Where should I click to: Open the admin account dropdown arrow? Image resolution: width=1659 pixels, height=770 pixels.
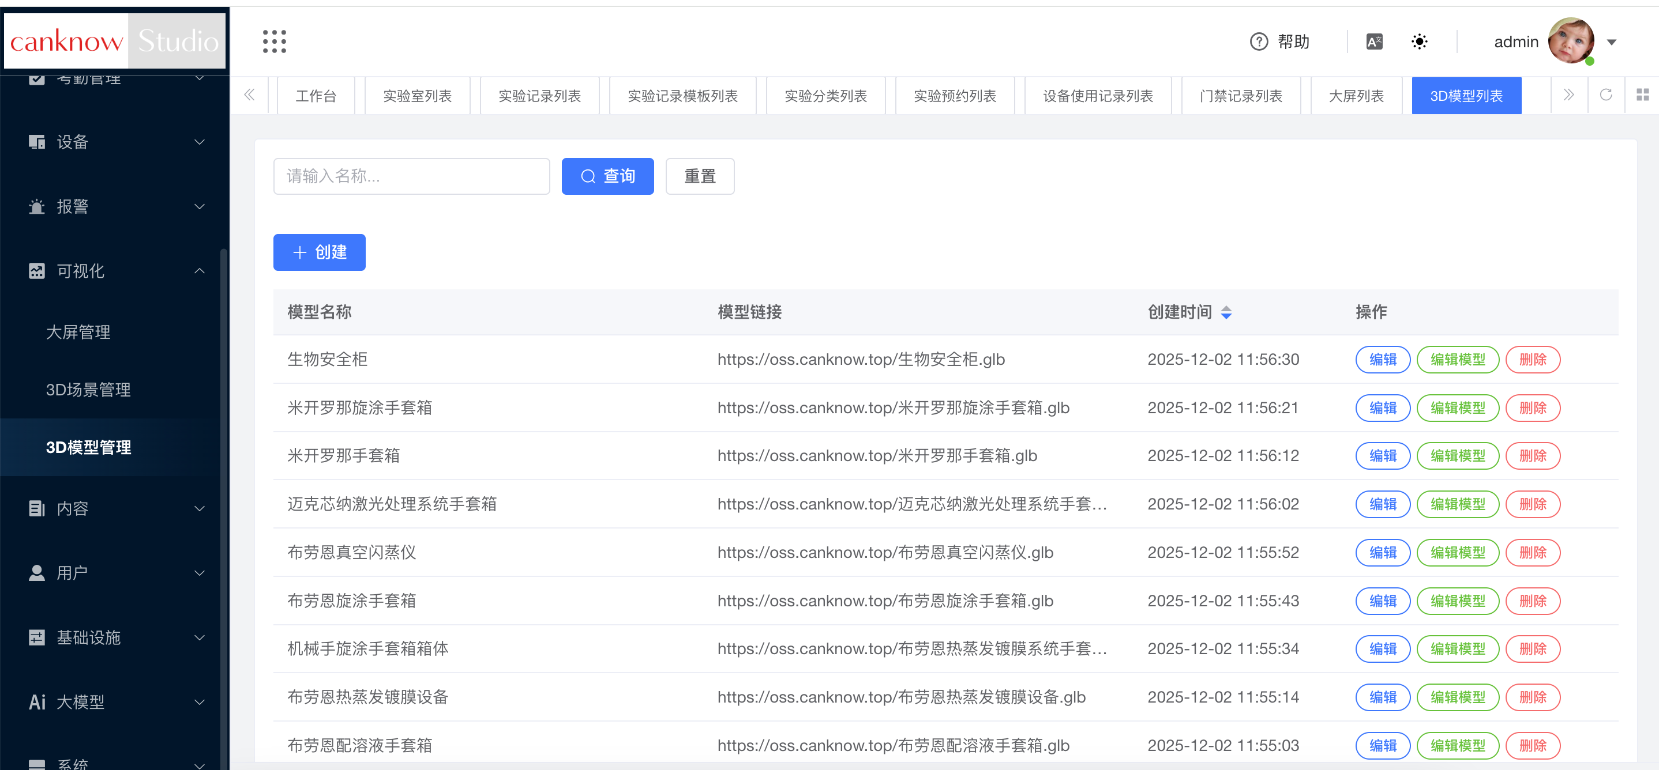(x=1611, y=43)
